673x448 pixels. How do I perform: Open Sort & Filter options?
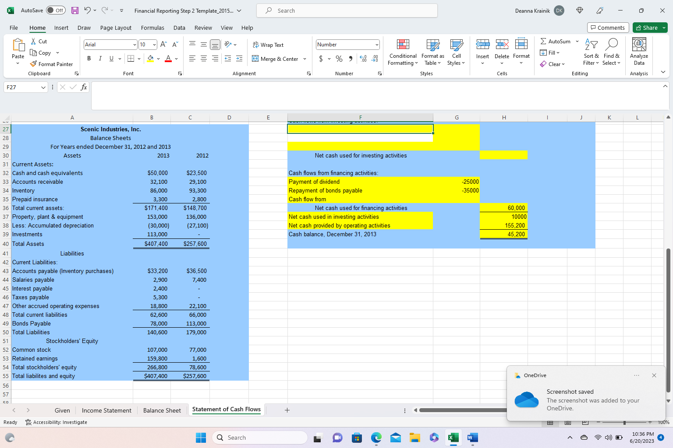(x=591, y=52)
